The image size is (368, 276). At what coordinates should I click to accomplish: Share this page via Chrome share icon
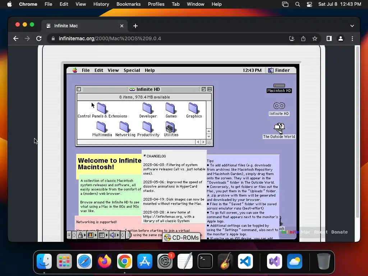[x=303, y=38]
